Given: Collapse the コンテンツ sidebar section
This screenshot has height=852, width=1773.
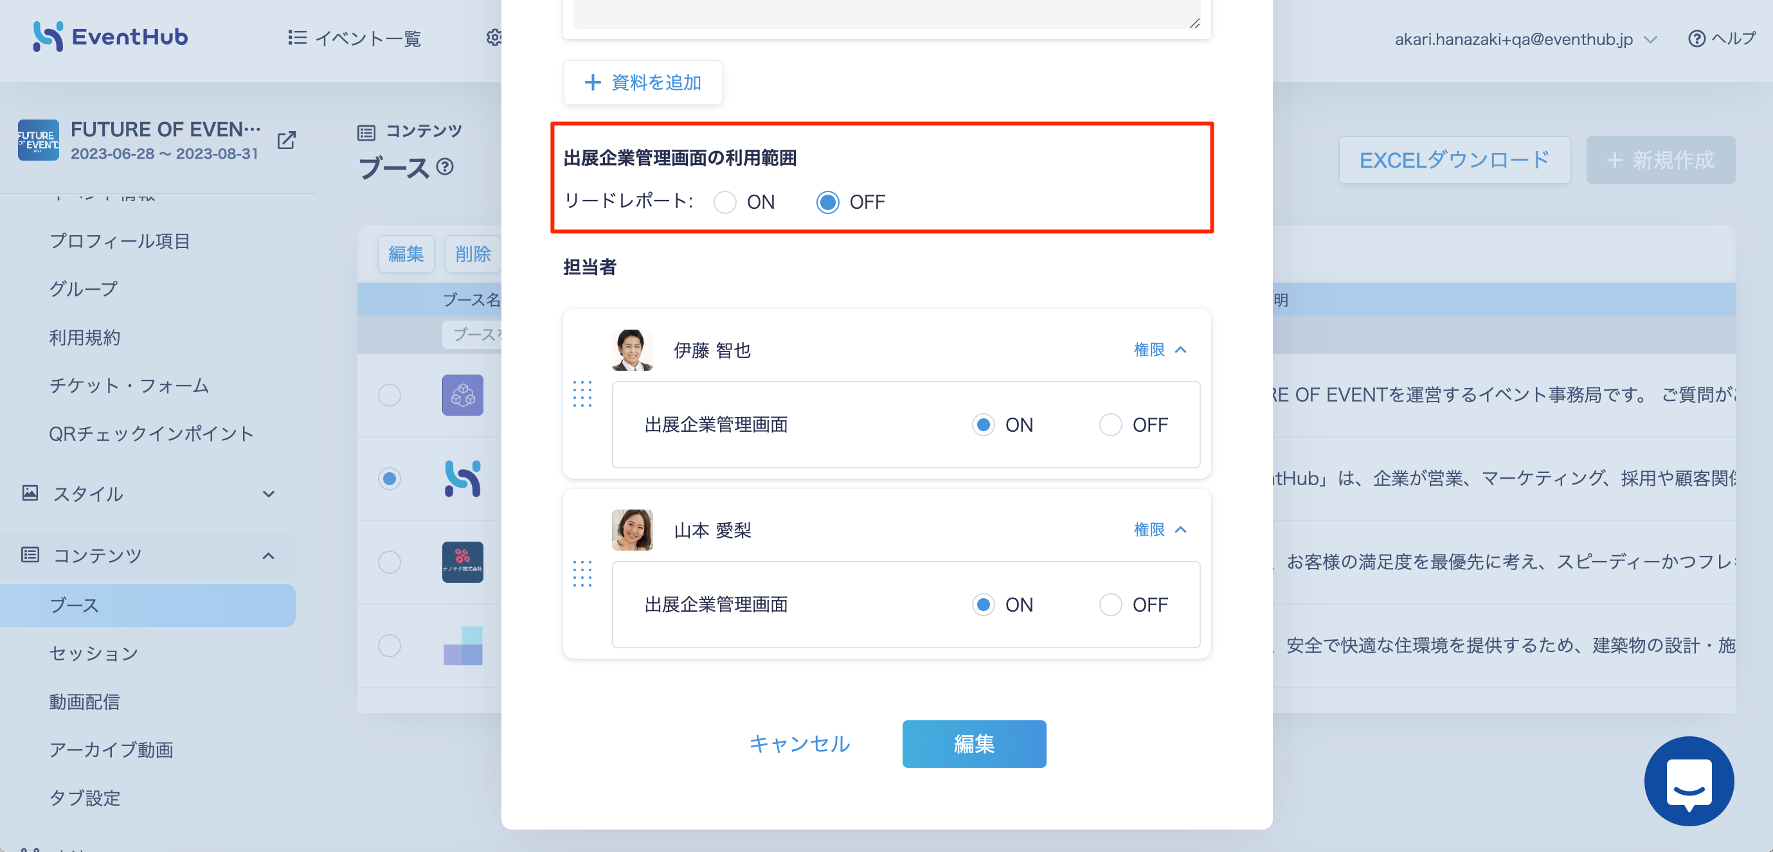Looking at the screenshot, I should click(x=269, y=555).
